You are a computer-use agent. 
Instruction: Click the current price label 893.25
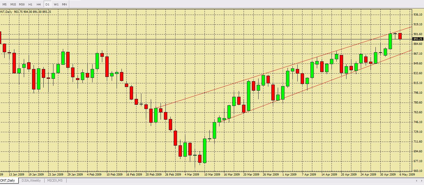tap(418, 39)
